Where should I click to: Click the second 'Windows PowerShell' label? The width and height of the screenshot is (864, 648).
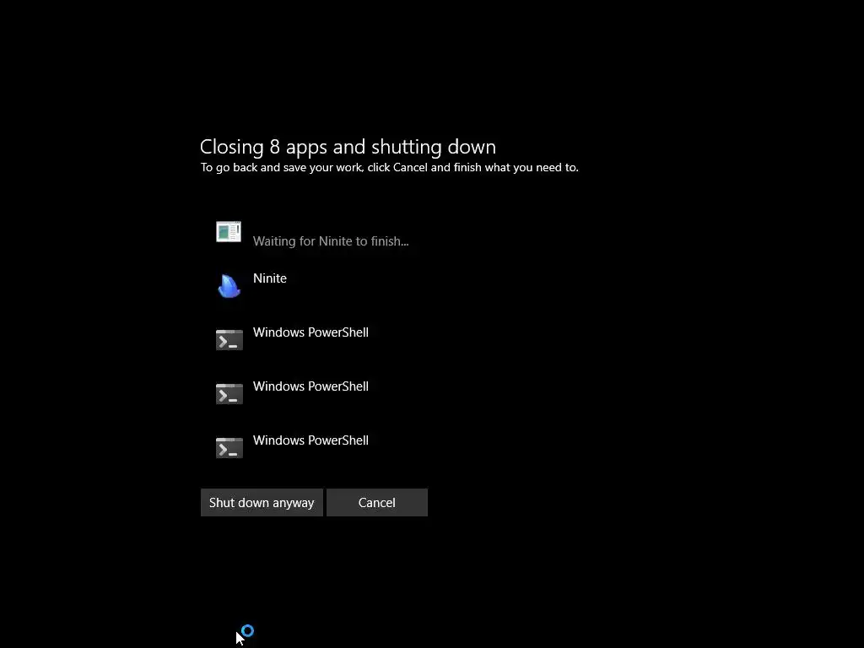310,386
